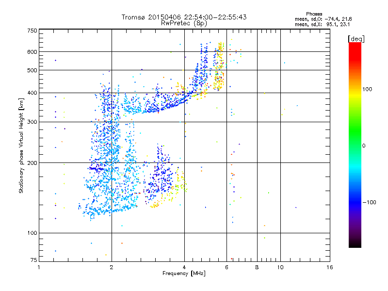
Task: Click the x-axis tick label '16'
Action: click(330, 267)
